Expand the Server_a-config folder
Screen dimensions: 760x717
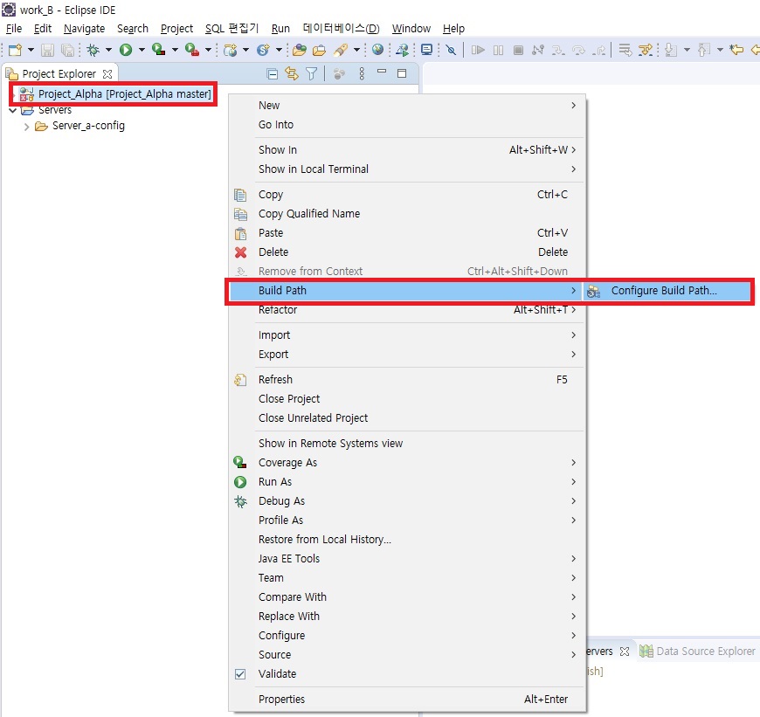pyautogui.click(x=27, y=127)
